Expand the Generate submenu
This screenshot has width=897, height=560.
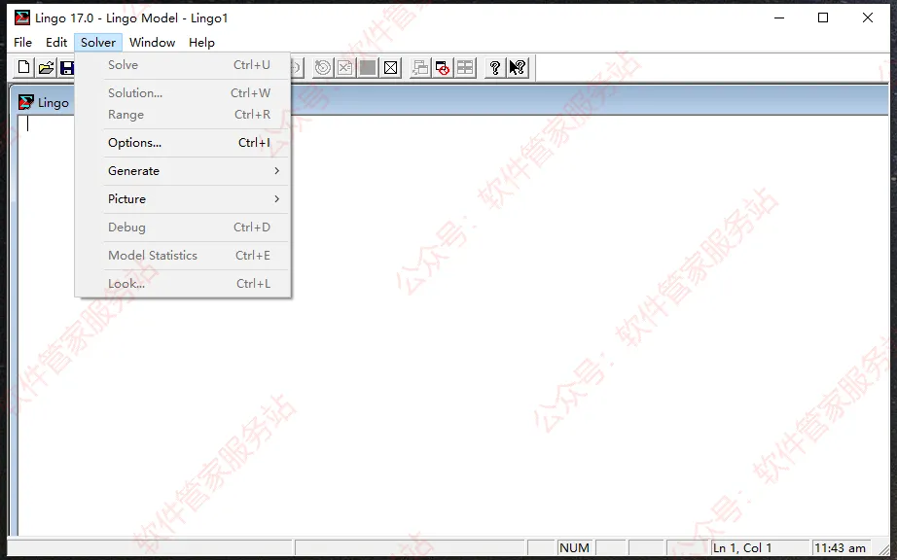click(183, 171)
